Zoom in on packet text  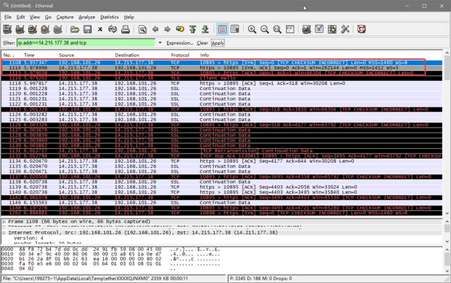tap(252, 29)
